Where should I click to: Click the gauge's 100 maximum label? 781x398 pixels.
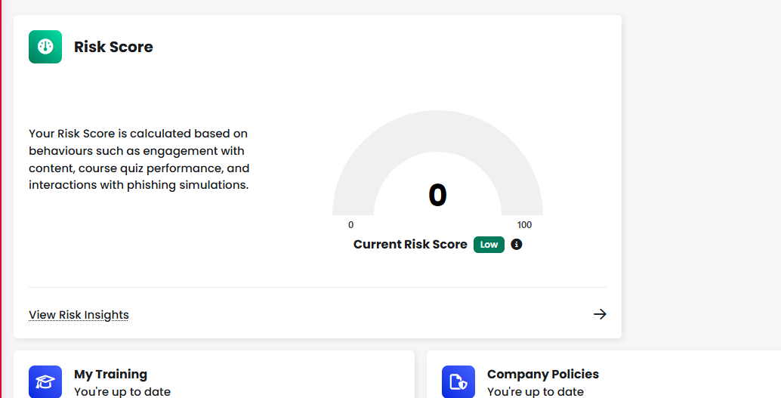pyautogui.click(x=524, y=224)
